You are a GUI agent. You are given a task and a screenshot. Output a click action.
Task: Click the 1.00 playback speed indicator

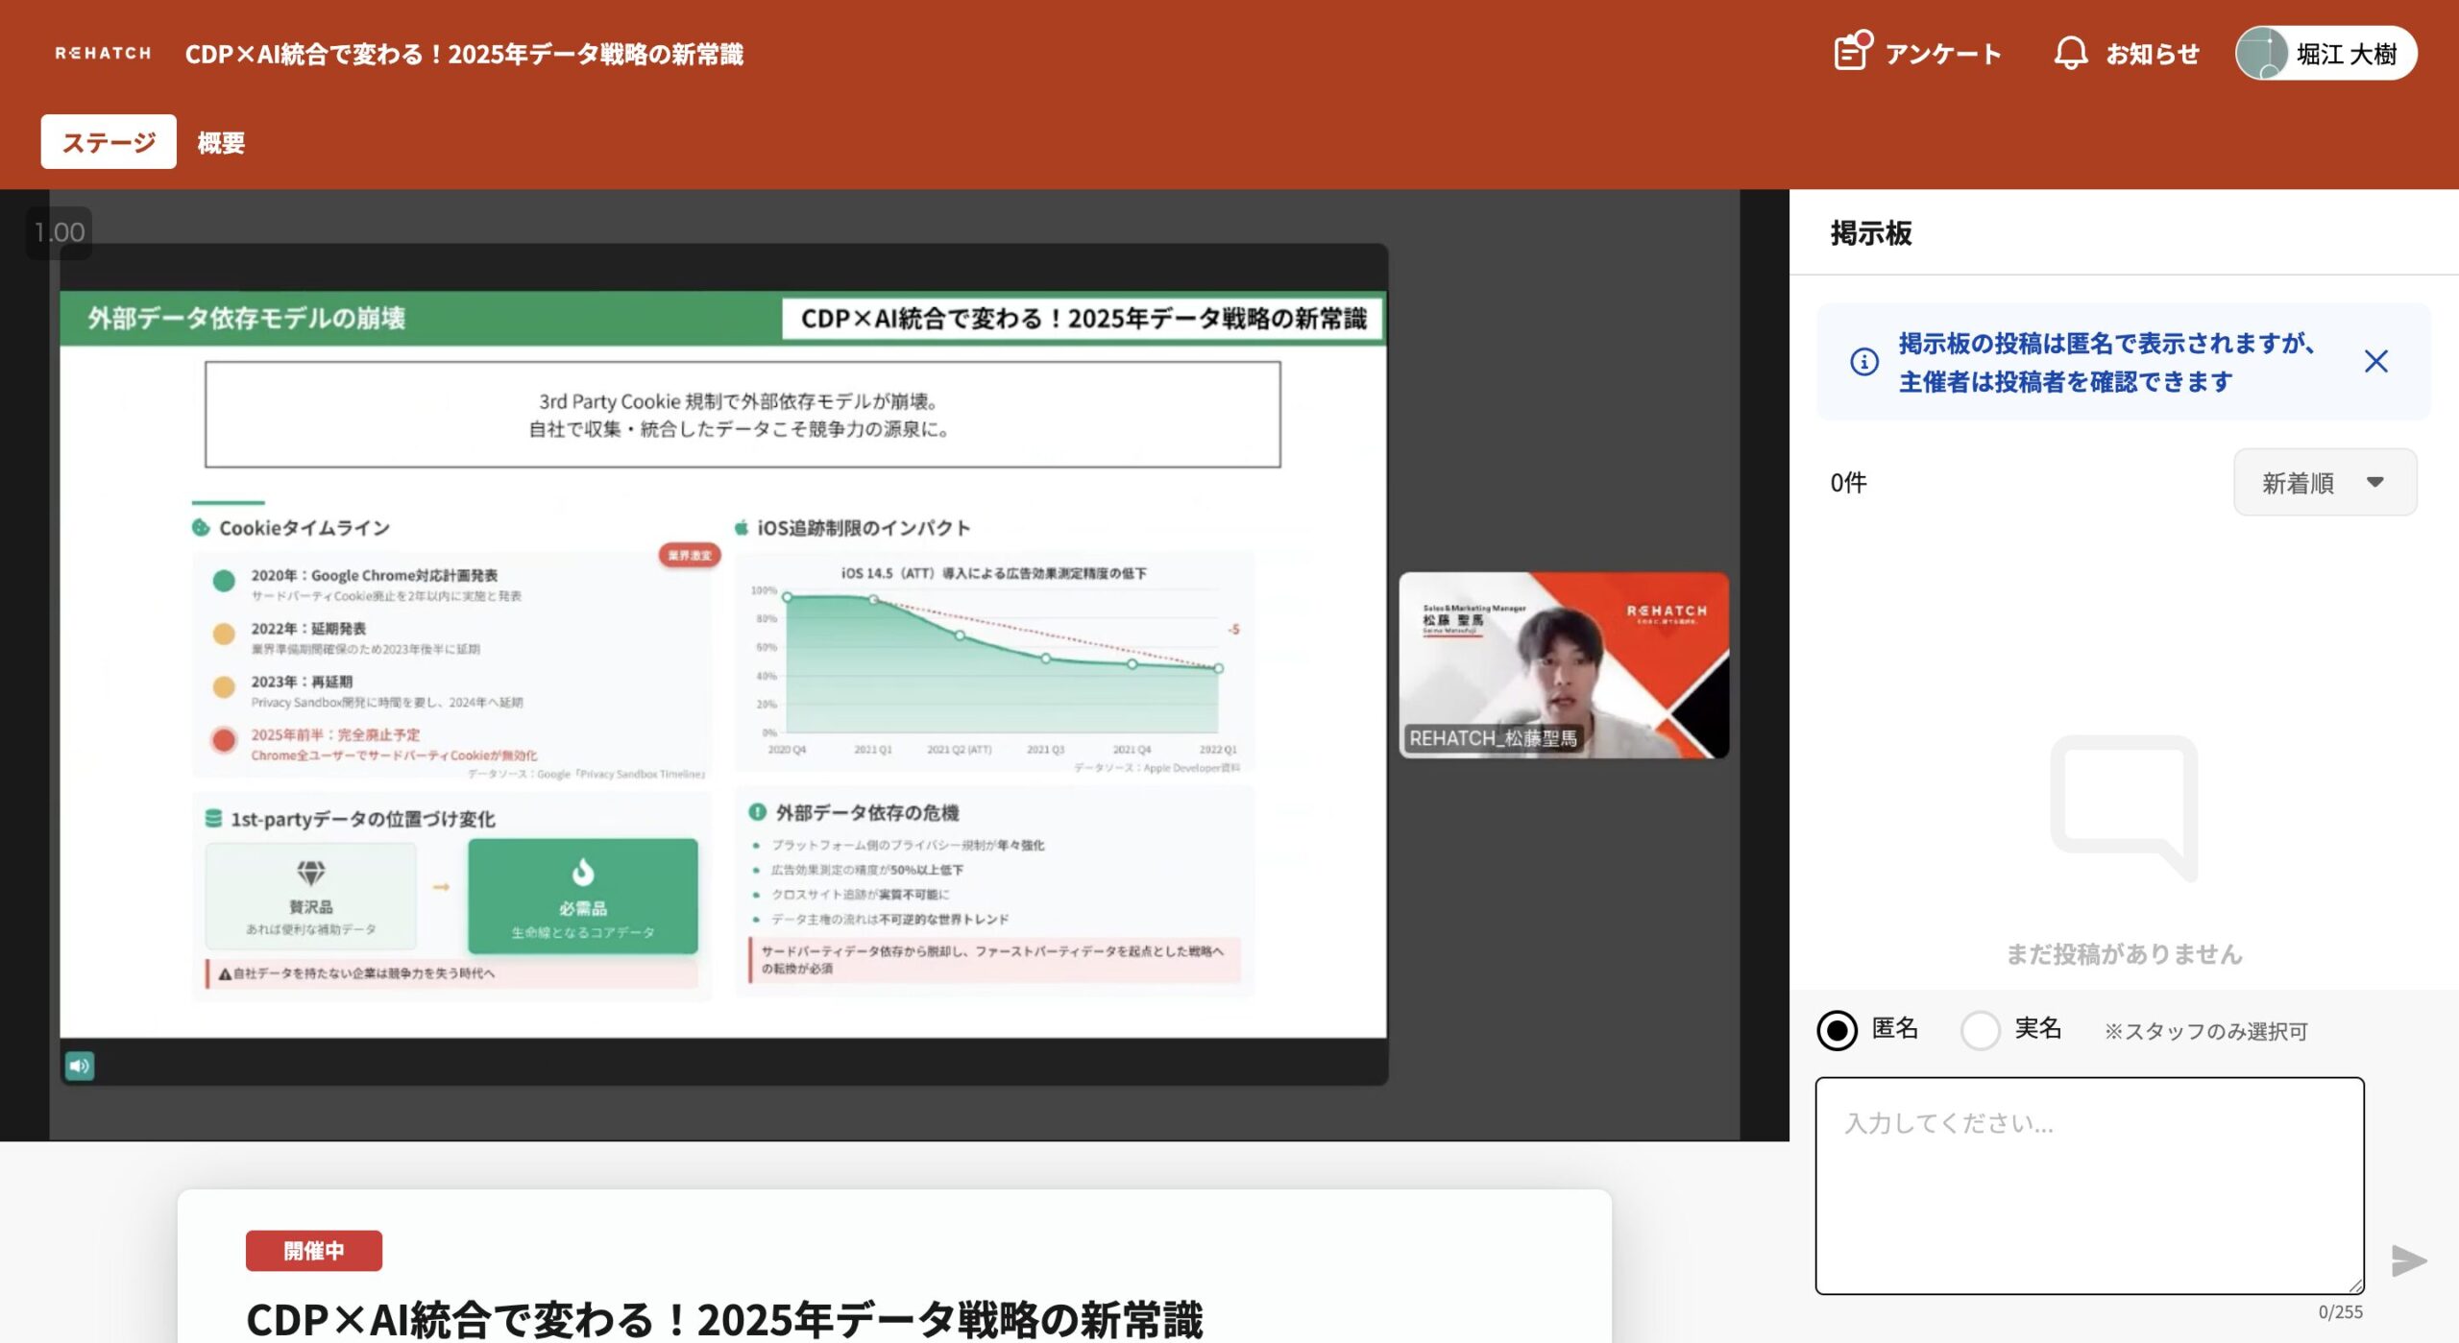coord(59,232)
